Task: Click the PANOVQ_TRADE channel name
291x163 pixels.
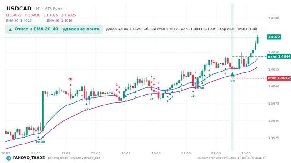Action: [29, 158]
